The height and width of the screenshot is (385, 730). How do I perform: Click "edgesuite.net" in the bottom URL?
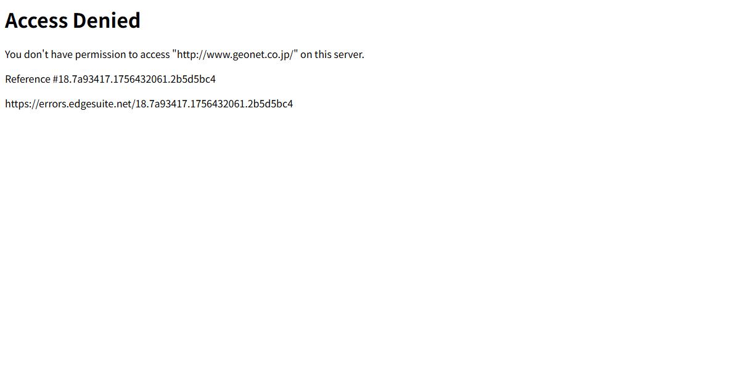coord(100,104)
